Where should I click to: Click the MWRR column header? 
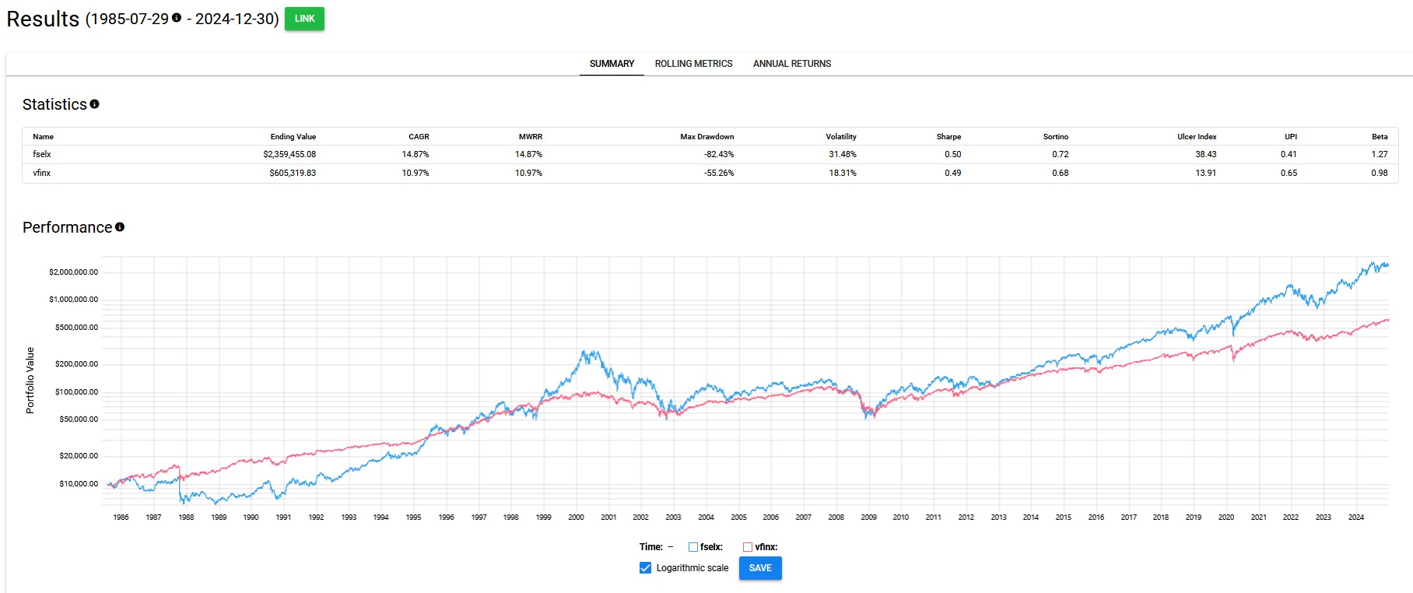coord(531,137)
